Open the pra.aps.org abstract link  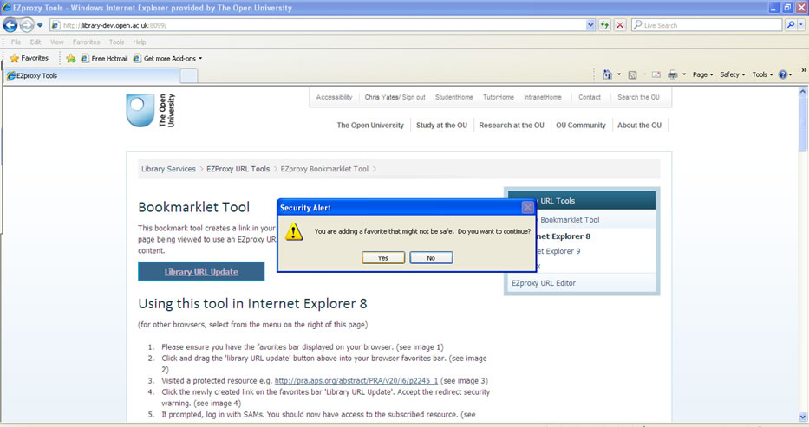click(356, 380)
